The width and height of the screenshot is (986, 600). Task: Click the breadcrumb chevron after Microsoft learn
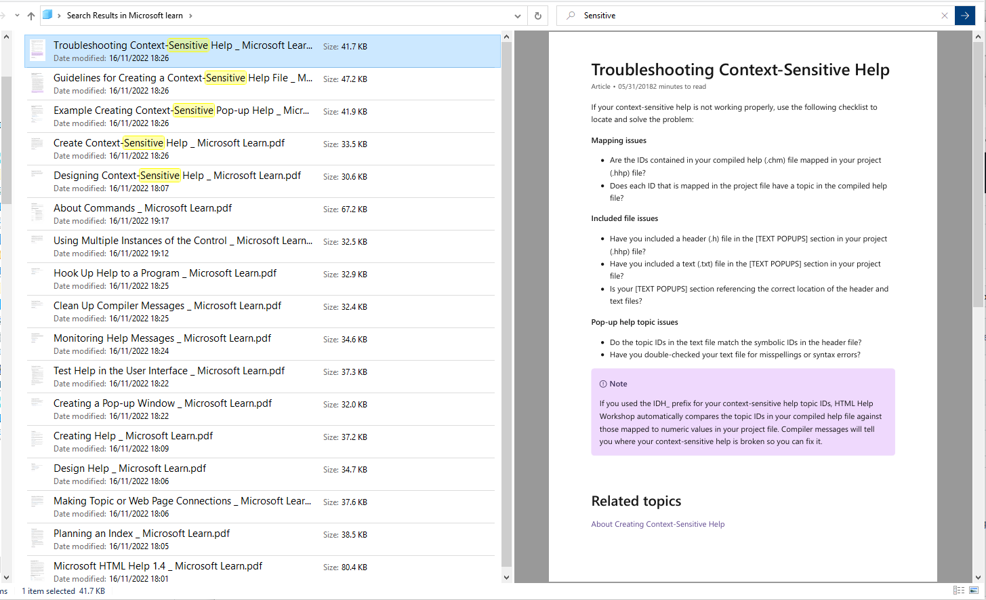click(190, 15)
